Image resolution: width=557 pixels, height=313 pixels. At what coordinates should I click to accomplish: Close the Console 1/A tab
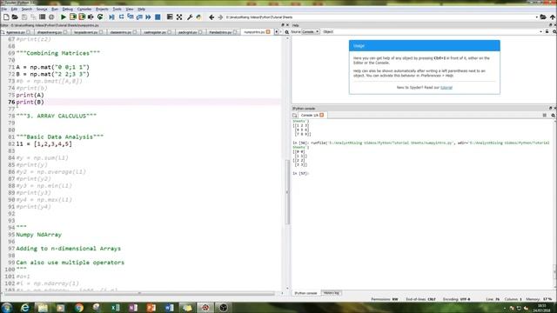click(x=322, y=116)
